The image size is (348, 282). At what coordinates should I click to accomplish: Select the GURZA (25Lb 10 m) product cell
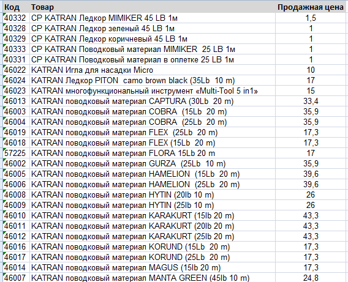pyautogui.click(x=153, y=164)
